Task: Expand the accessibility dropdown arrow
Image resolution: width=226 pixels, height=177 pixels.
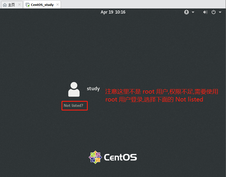Action: point(193,12)
